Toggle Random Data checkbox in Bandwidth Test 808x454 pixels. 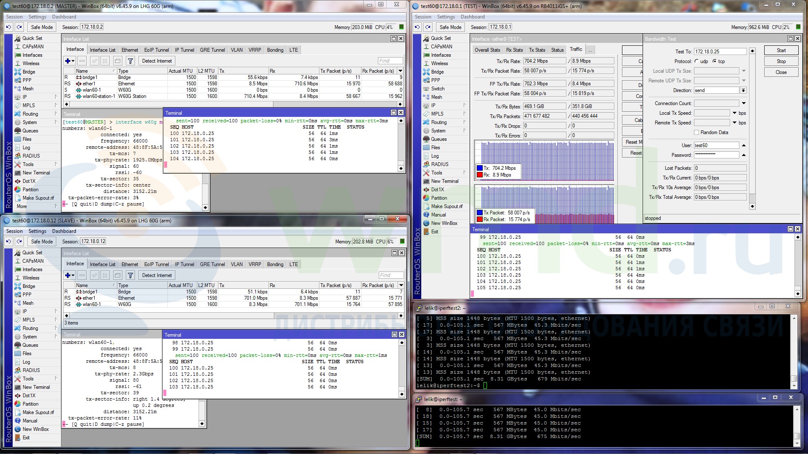pyautogui.click(x=696, y=132)
